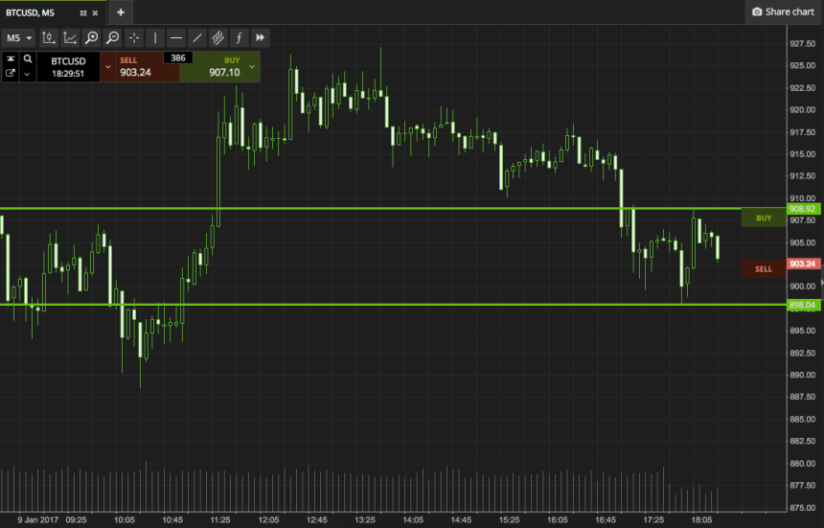This screenshot has width=824, height=528.
Task: Click the 908.92 price line label
Action: click(x=804, y=209)
